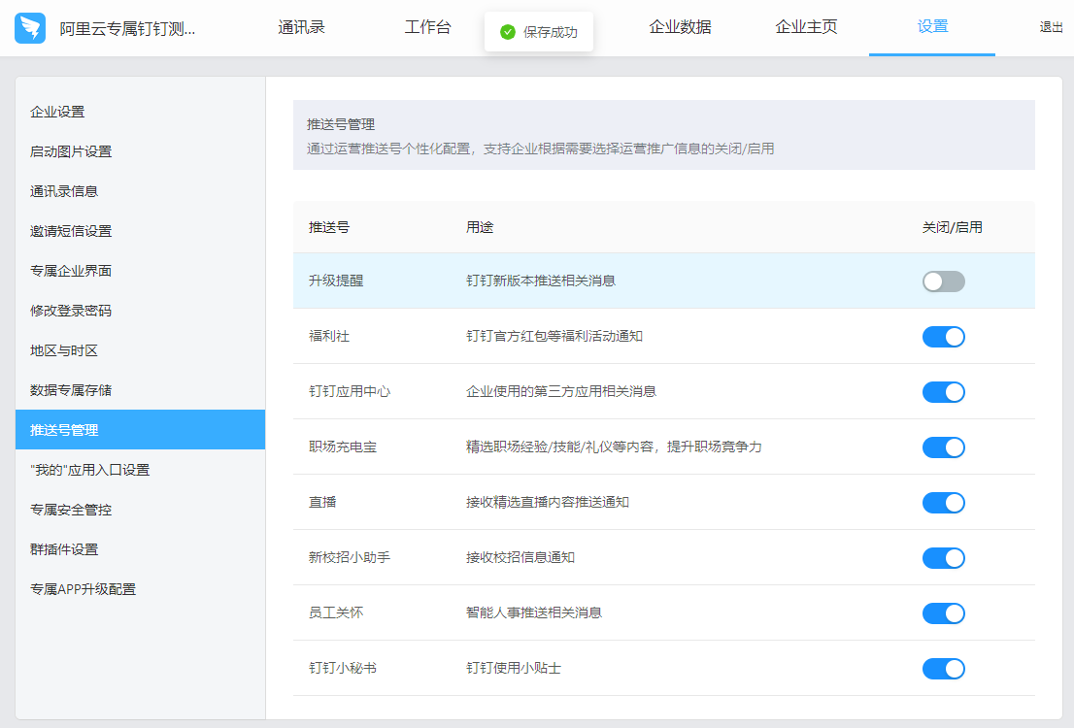
Task: Click the green success checkmark icon
Action: [x=508, y=32]
